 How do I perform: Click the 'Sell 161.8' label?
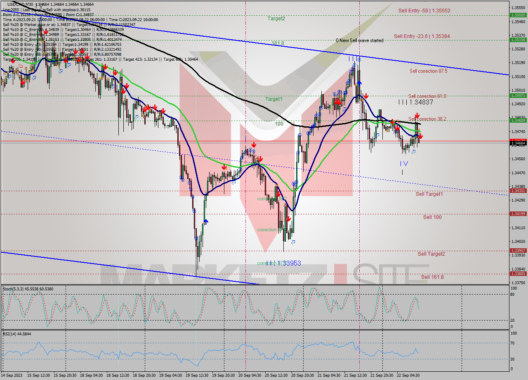point(432,277)
